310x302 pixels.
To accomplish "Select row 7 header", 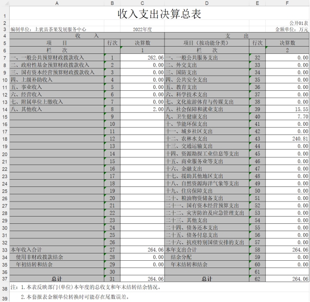I will 4,58.
